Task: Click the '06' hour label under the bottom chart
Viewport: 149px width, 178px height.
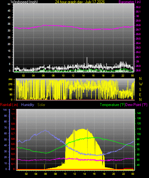Action: [x=45, y=174]
